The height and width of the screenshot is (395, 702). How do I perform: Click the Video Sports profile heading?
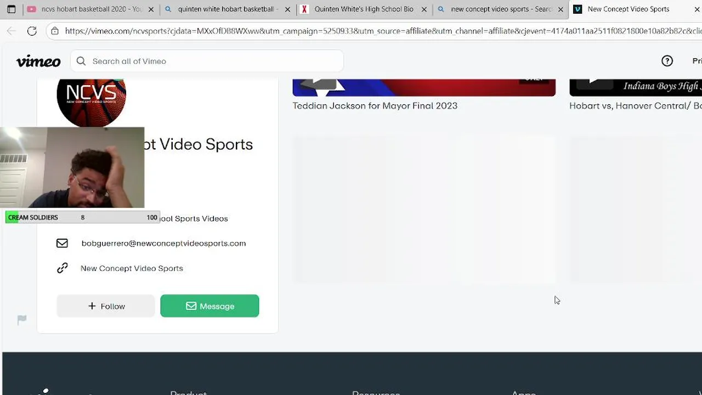tap(199, 144)
